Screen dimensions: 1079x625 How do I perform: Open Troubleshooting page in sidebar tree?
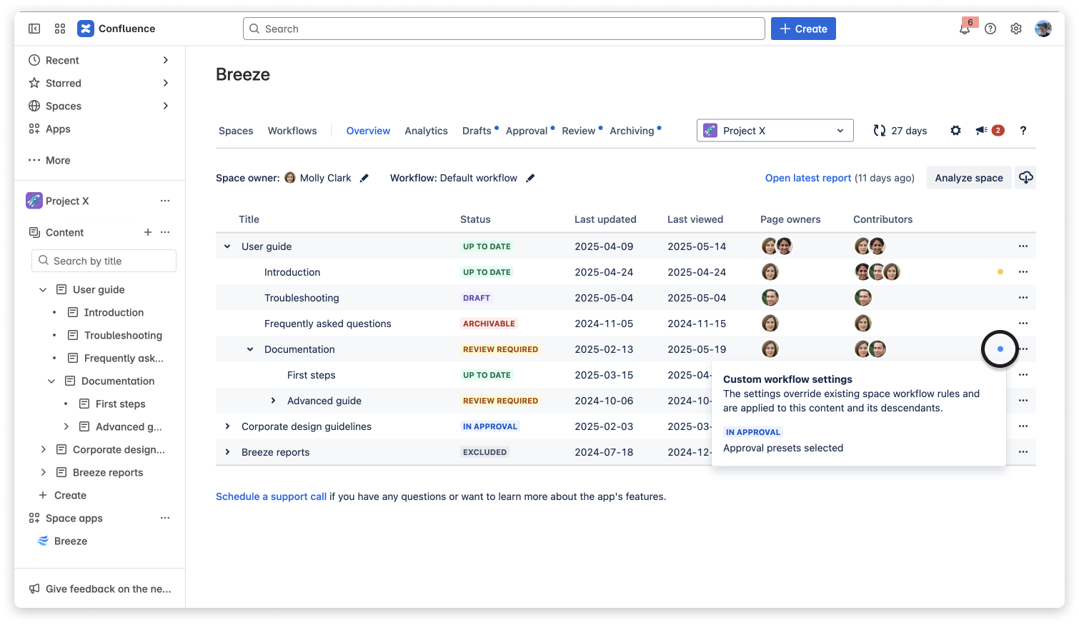pyautogui.click(x=123, y=335)
